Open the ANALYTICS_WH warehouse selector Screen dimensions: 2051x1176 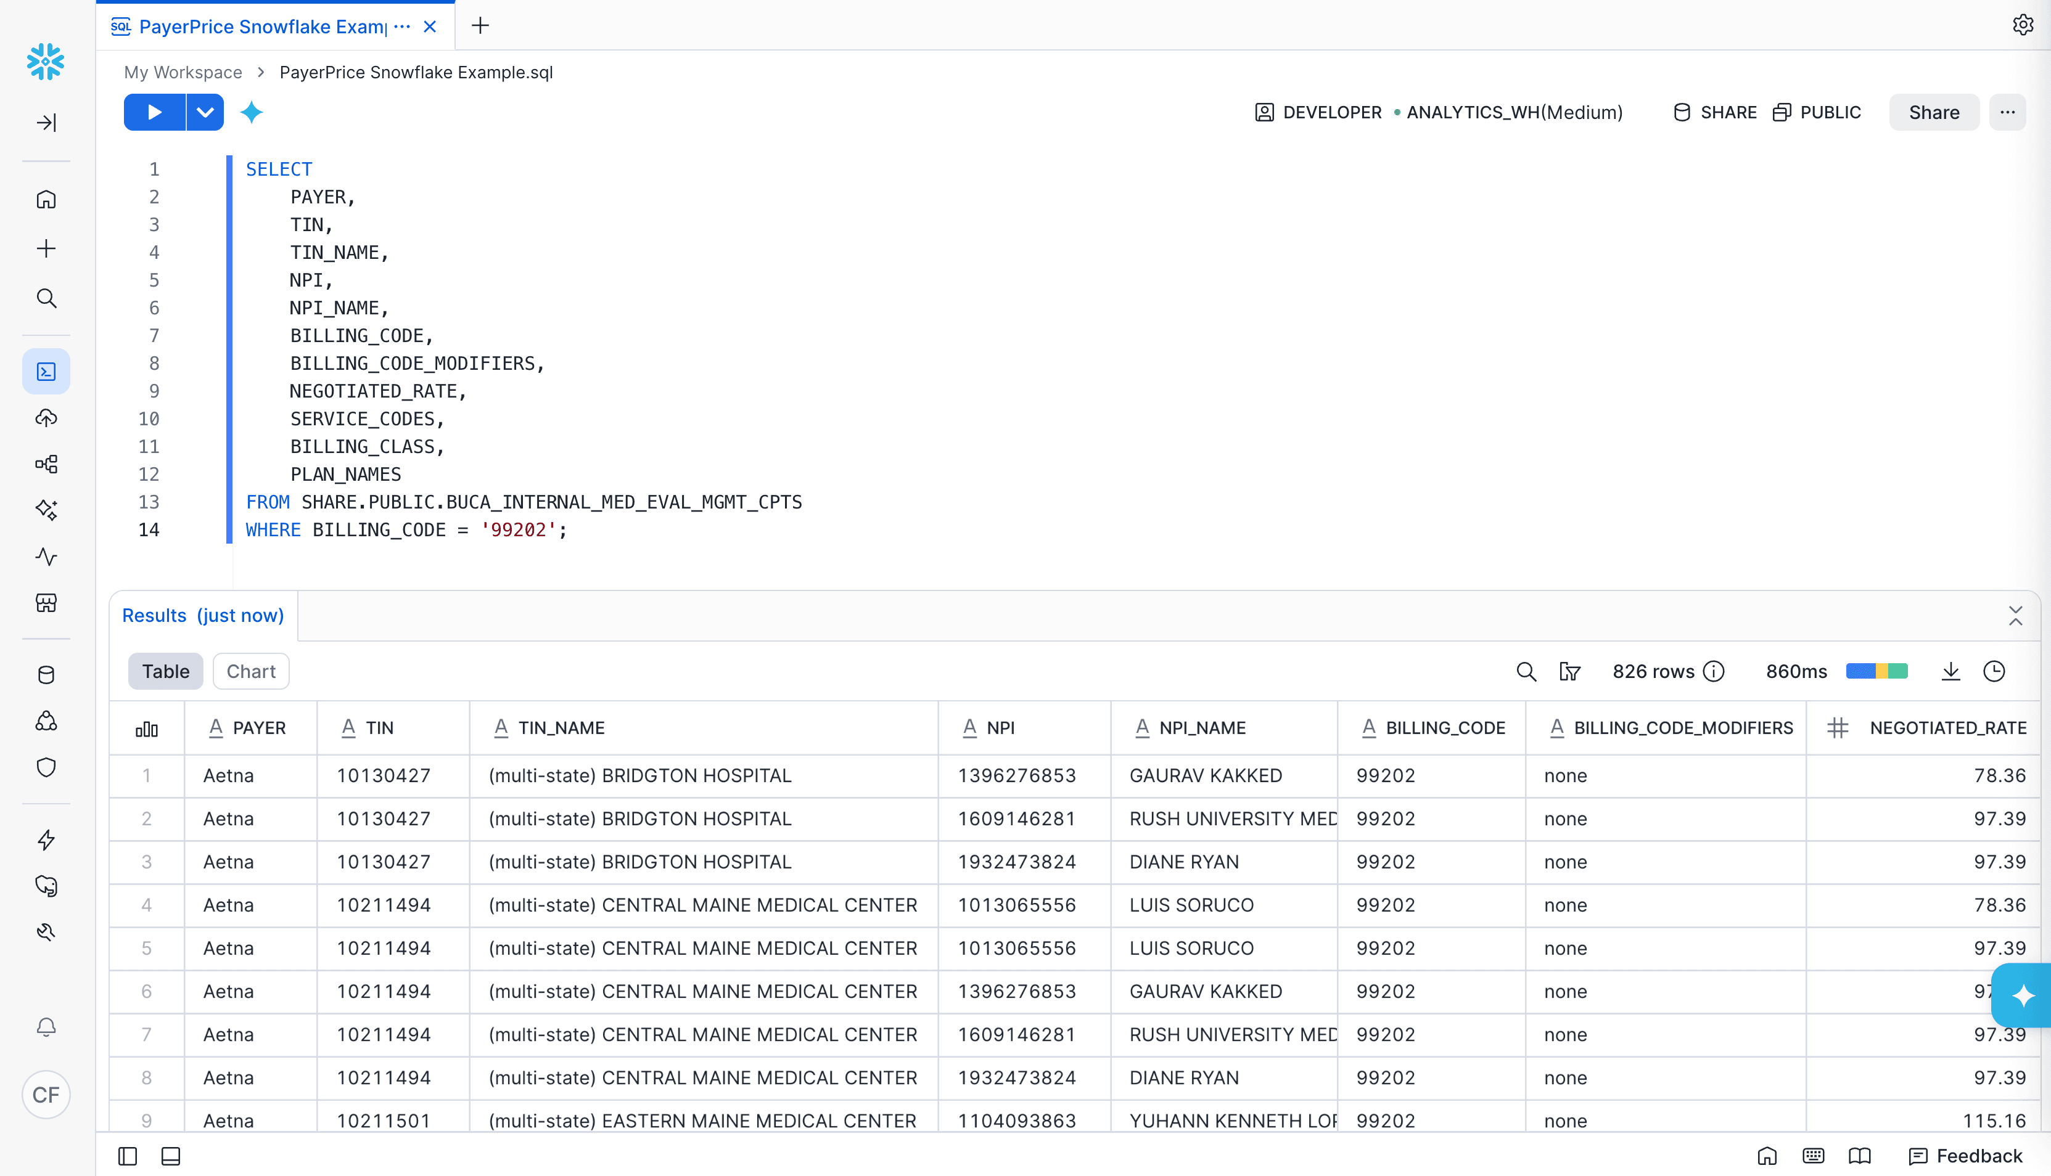tap(1514, 112)
